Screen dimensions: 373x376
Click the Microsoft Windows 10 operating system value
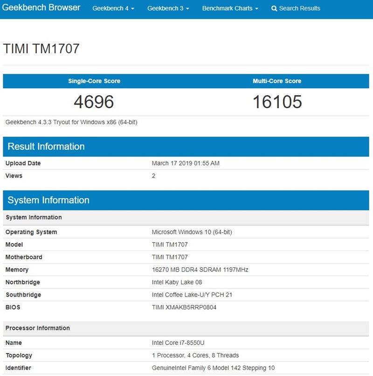192,232
